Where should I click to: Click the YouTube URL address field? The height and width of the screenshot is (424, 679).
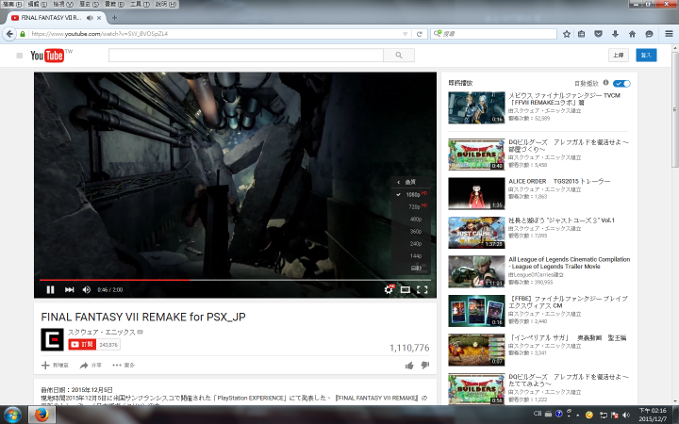217,34
